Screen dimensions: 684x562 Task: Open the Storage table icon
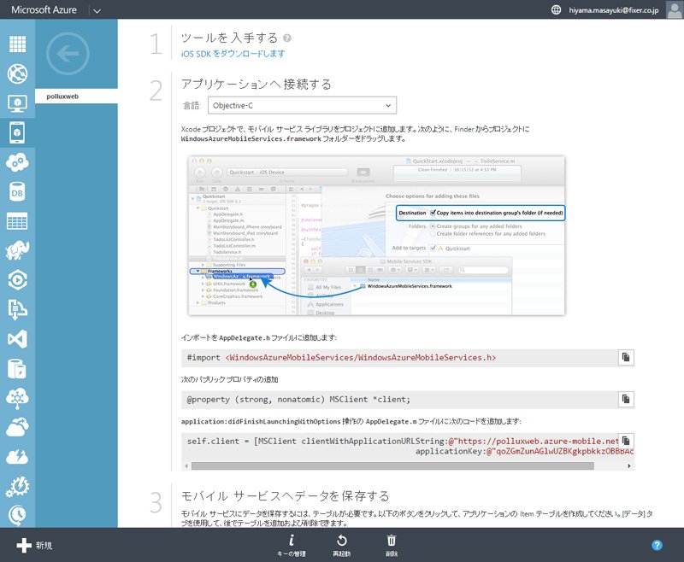[x=17, y=221]
